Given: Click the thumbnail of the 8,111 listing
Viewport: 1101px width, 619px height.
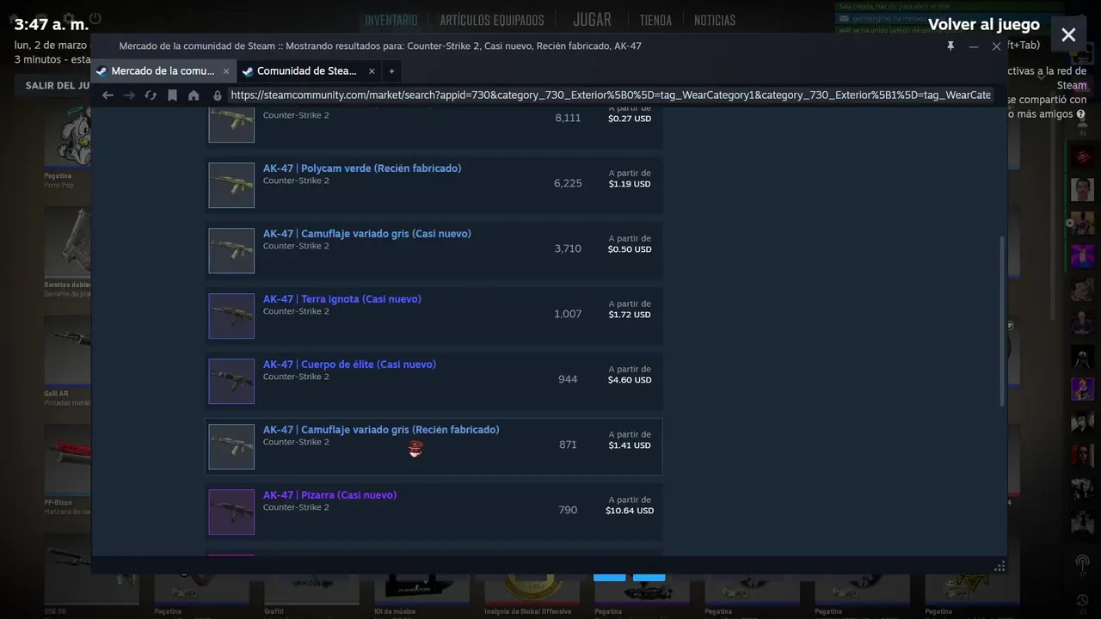Looking at the screenshot, I should 231,124.
